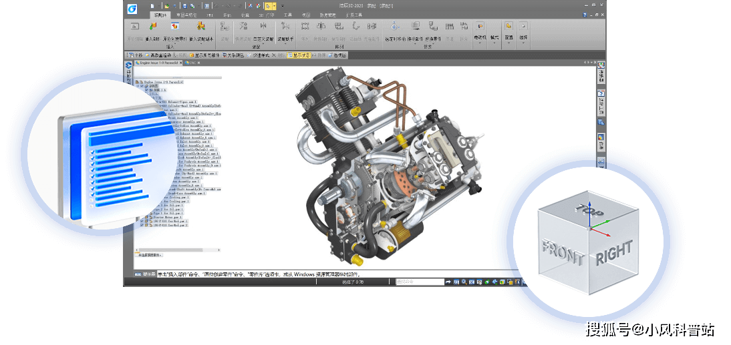Select the Custom Assemble (自定义装配) tool
The width and height of the screenshot is (731, 345).
262,27
